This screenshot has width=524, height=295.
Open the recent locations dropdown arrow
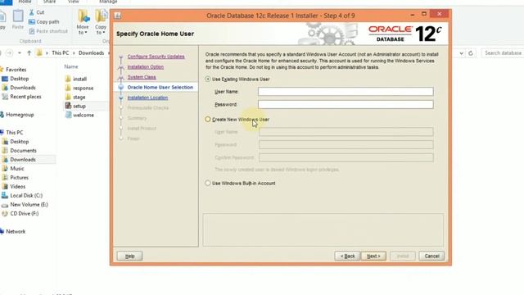pos(20,52)
